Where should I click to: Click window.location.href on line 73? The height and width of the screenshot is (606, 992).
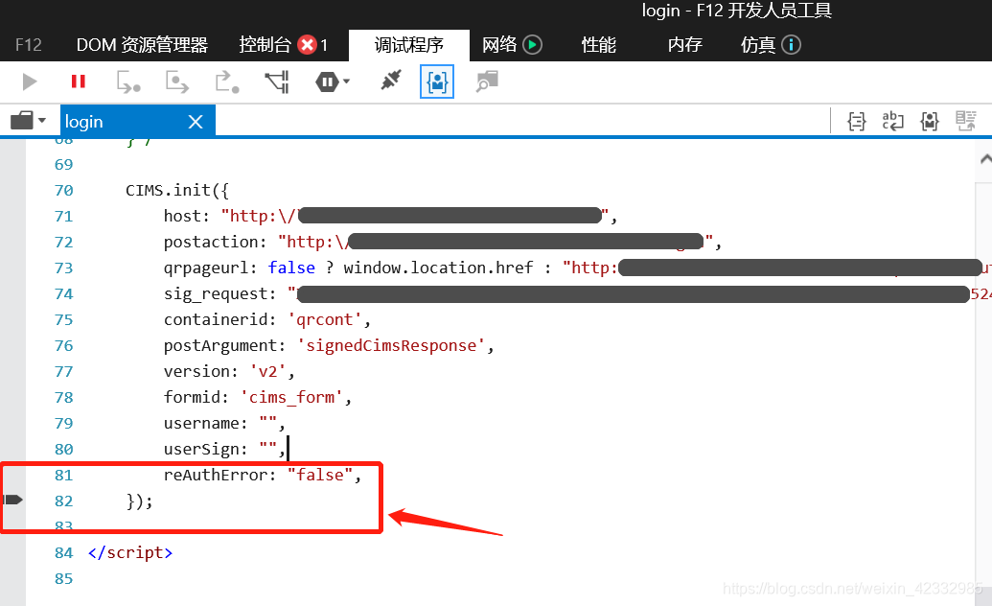[x=438, y=268]
